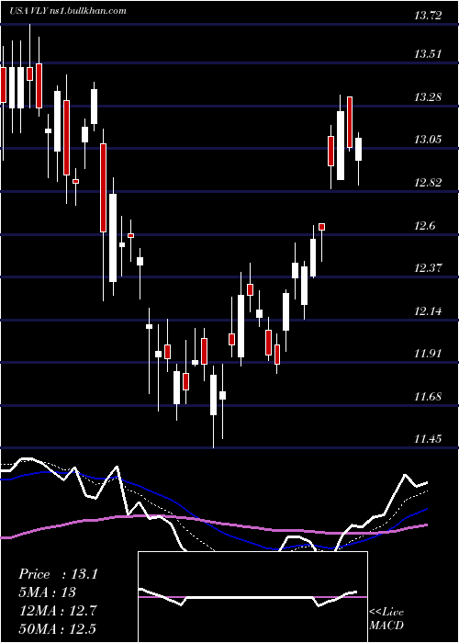Click the 11.68 price axis label
Screen dimensions: 459x643
[x=429, y=397]
